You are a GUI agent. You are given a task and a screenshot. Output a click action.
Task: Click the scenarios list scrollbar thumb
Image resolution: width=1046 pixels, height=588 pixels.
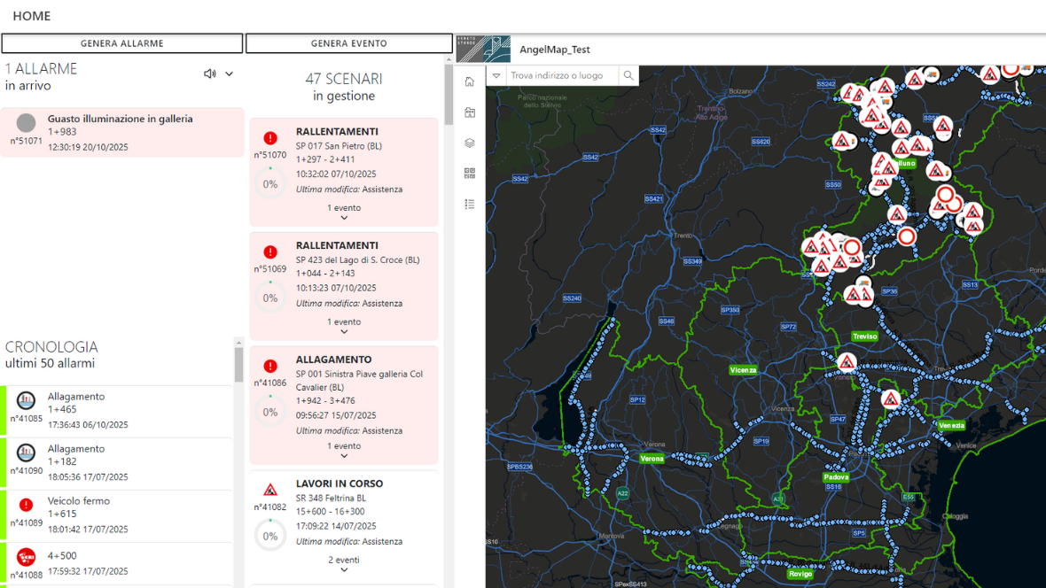pyautogui.click(x=449, y=94)
